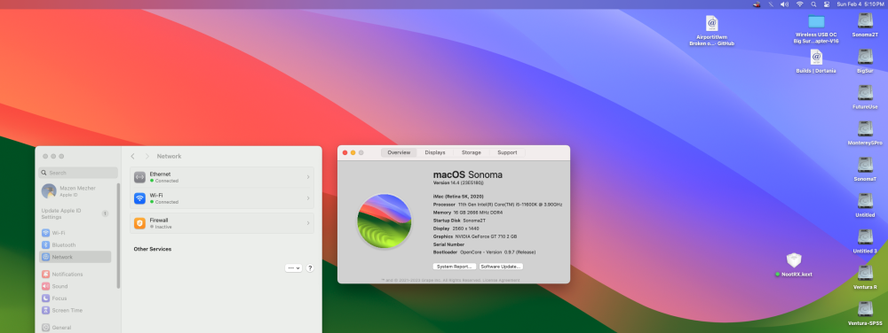Open Notifications in the settings sidebar

tap(75, 275)
